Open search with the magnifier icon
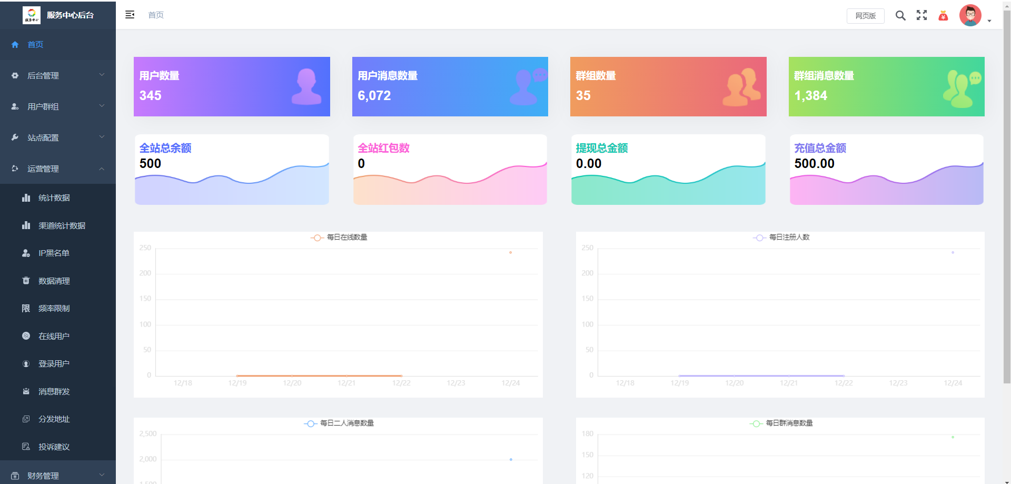The image size is (1011, 484). tap(900, 15)
